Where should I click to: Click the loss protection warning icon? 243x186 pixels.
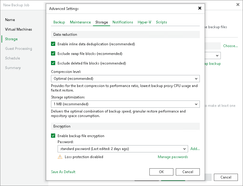60,157
